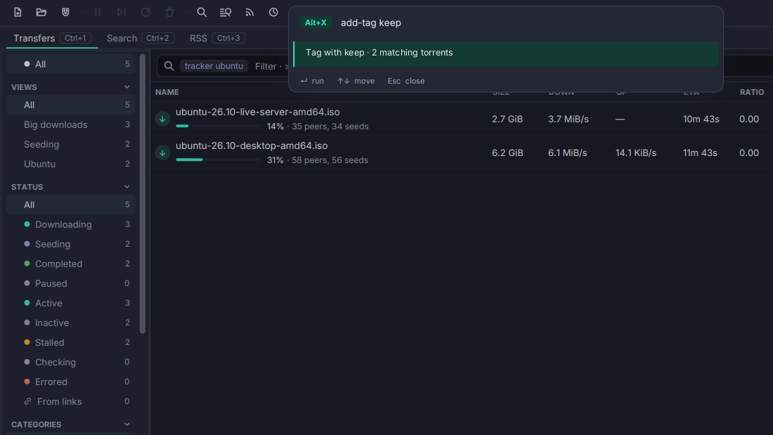Show Errored torrents
This screenshot has width=773, height=435.
click(x=70, y=382)
